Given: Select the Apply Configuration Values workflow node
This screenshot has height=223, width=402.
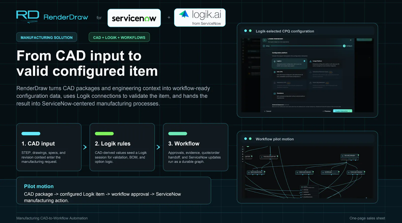Looking at the screenshot, I should [256, 172].
